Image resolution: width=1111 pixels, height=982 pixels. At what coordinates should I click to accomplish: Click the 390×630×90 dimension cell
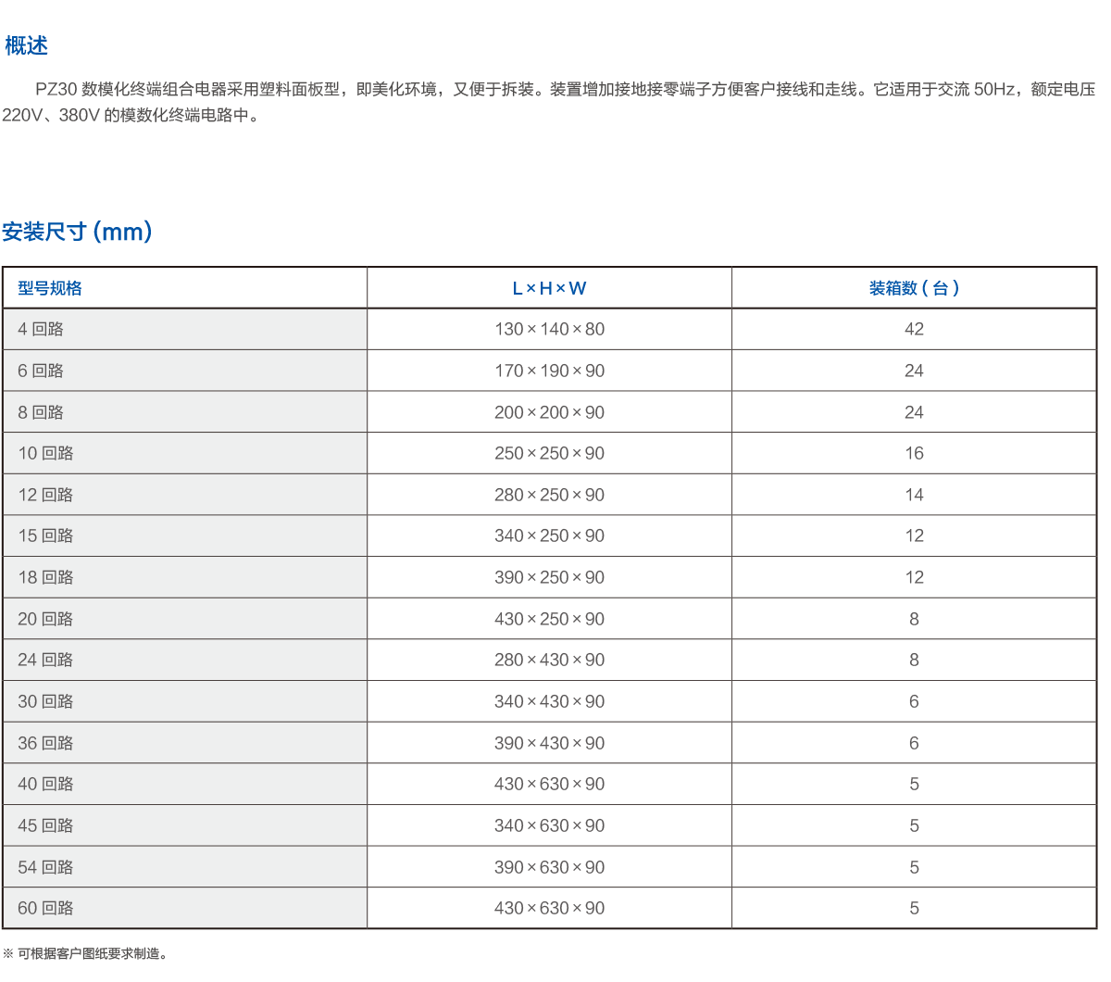549,867
